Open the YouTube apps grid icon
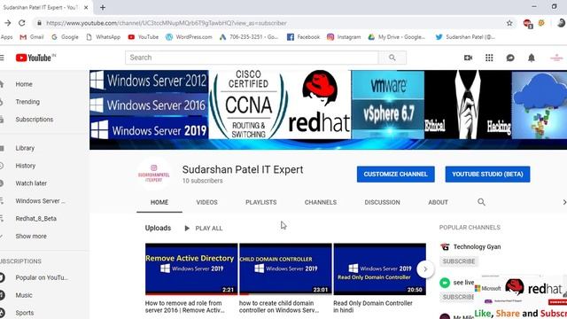 point(489,58)
